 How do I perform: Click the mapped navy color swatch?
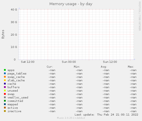(5, 104)
